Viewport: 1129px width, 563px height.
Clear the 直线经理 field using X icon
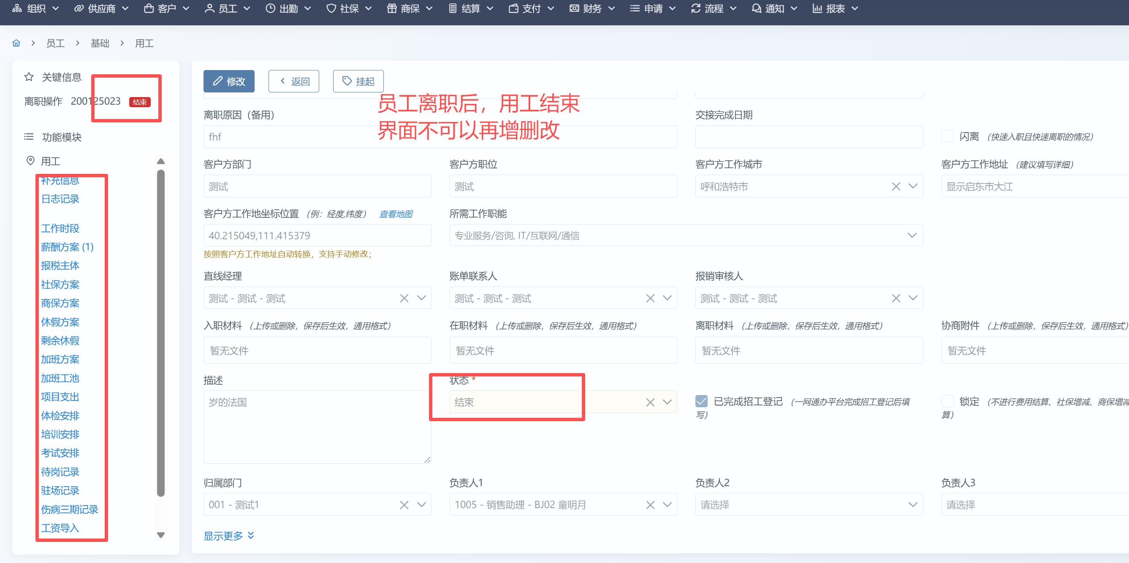(x=404, y=298)
